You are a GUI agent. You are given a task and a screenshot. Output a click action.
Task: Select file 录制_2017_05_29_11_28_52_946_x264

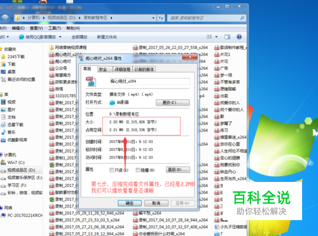pos(86,213)
